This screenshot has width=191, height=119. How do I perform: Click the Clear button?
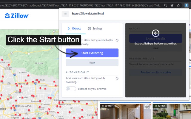click(x=155, y=48)
